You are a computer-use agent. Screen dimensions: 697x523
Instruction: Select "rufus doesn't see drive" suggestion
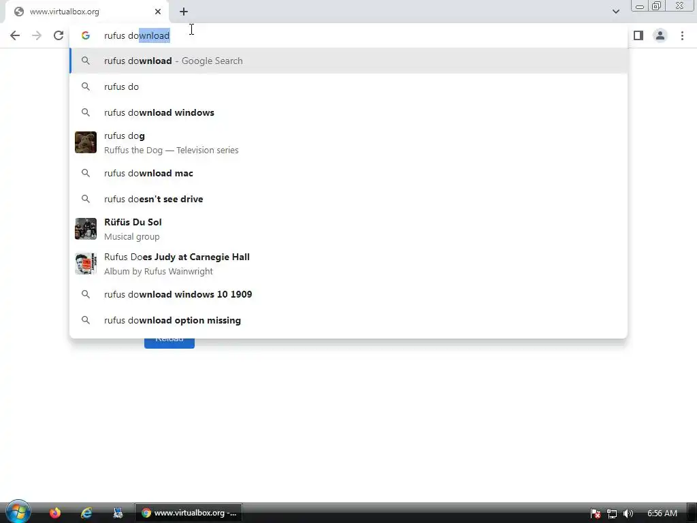348,199
